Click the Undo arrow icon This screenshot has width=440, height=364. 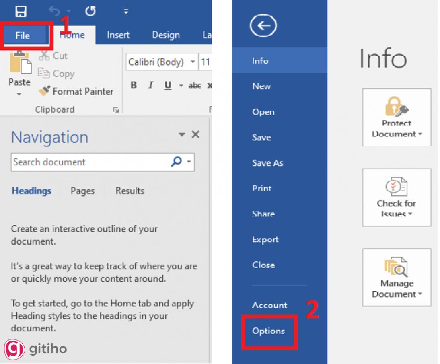point(54,11)
